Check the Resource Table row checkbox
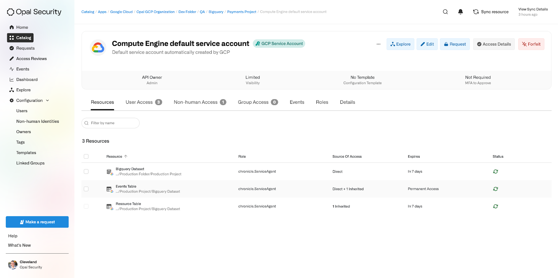558x278 pixels. [86, 206]
